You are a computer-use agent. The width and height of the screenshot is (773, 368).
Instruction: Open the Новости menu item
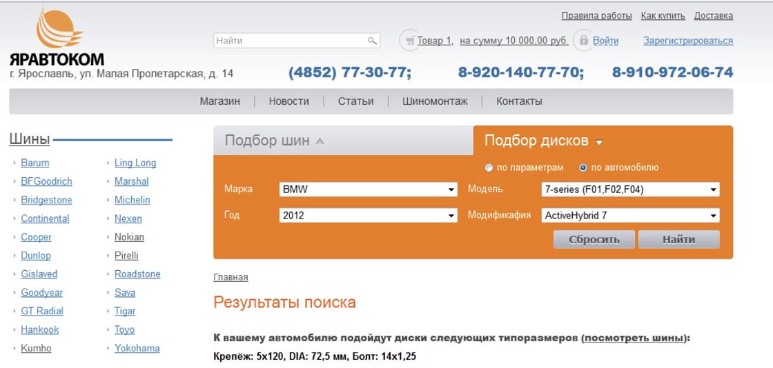pos(289,101)
